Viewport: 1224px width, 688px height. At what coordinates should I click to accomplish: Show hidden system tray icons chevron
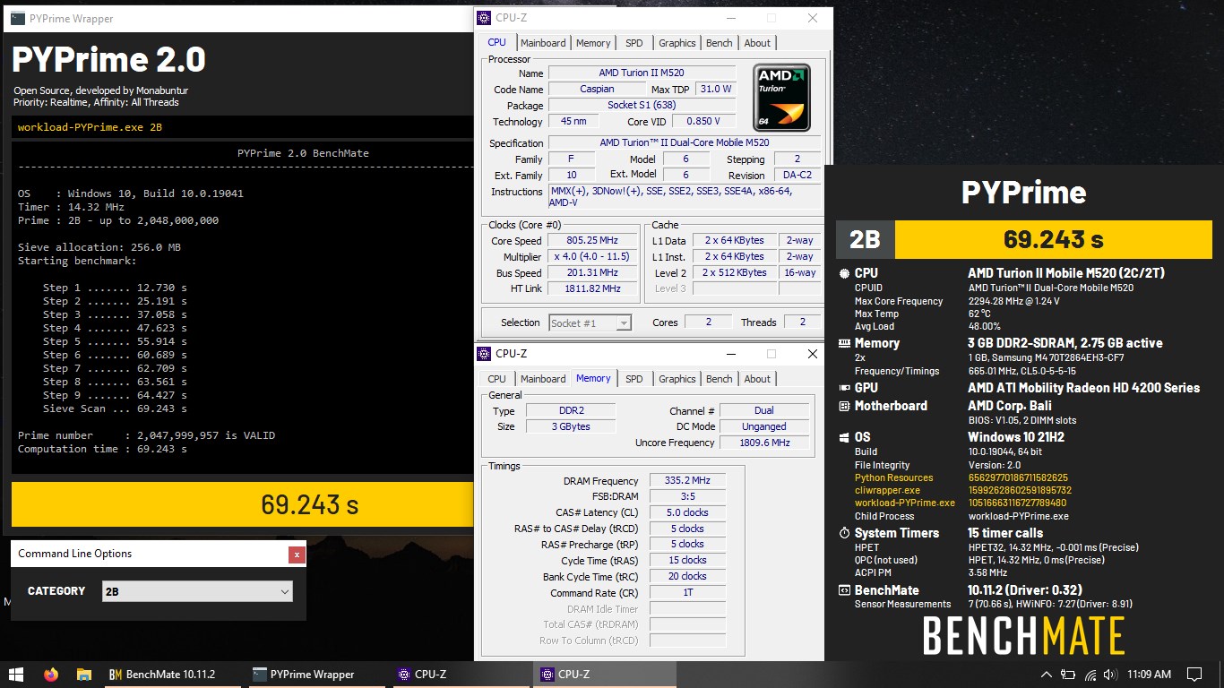point(1046,675)
